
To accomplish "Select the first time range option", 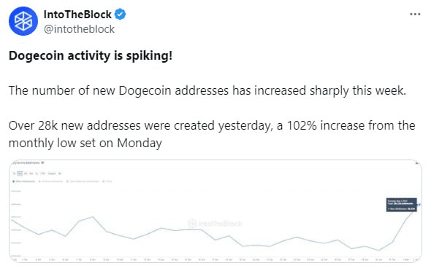I will 15,173.
